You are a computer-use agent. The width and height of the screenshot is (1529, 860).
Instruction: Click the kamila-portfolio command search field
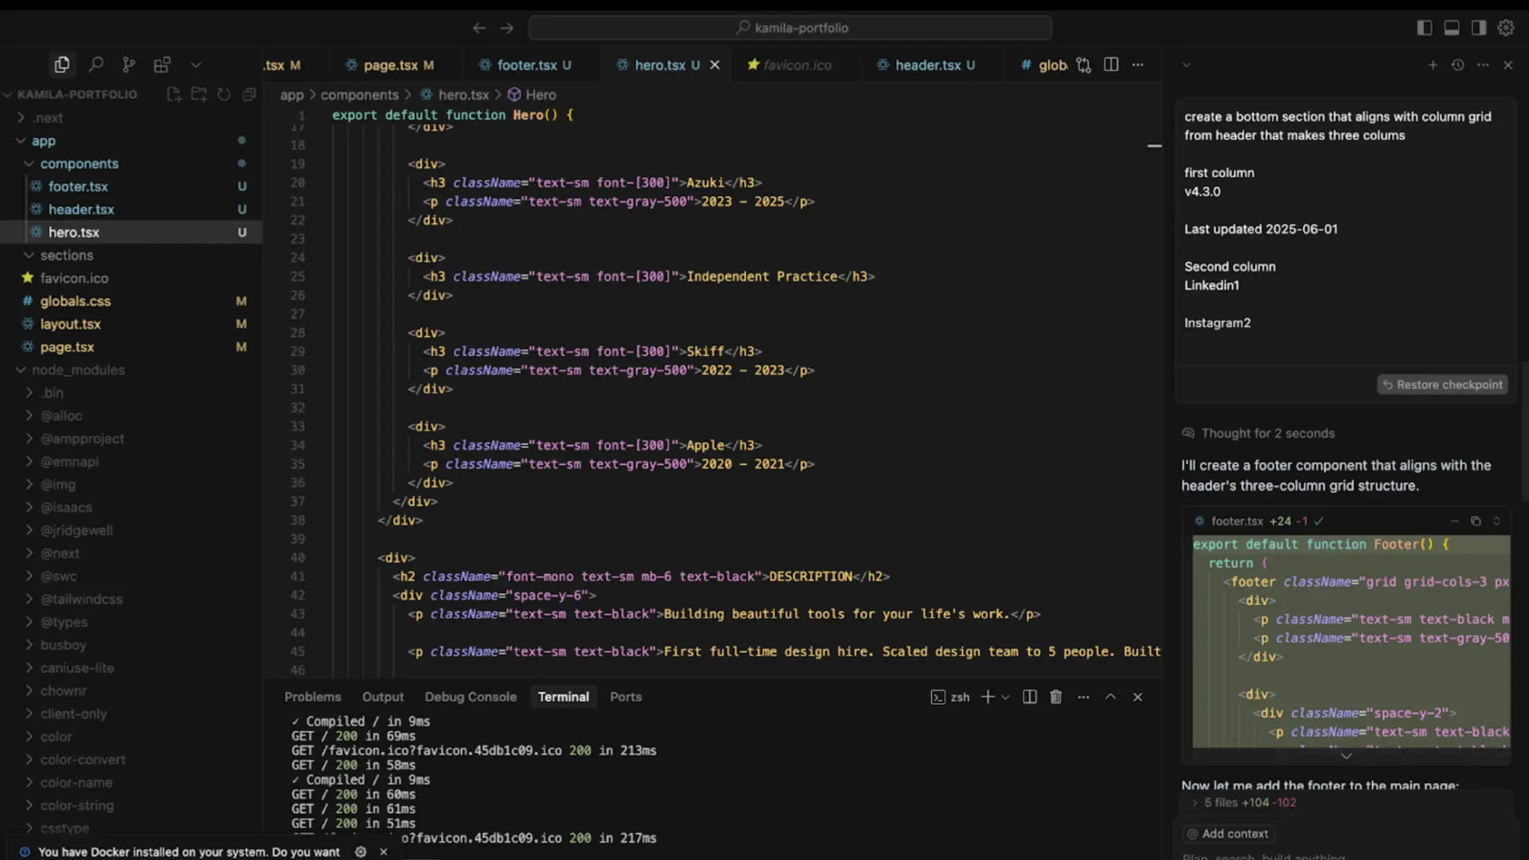click(x=790, y=28)
